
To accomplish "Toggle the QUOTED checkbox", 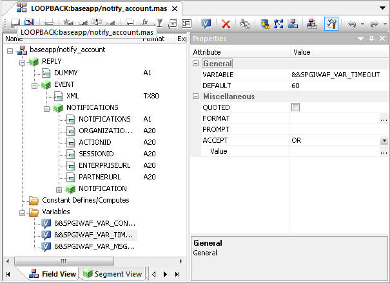I will coord(295,107).
